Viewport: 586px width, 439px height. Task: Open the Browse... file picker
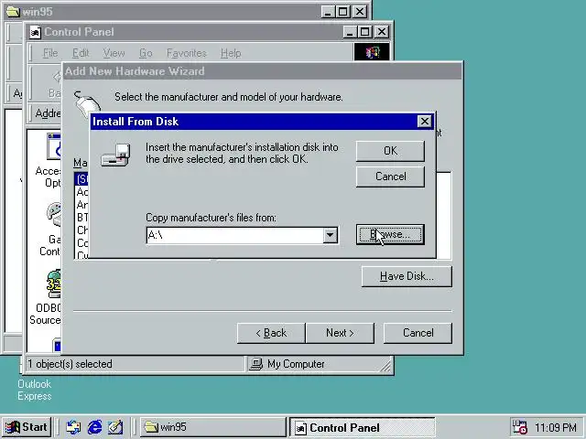coord(390,234)
